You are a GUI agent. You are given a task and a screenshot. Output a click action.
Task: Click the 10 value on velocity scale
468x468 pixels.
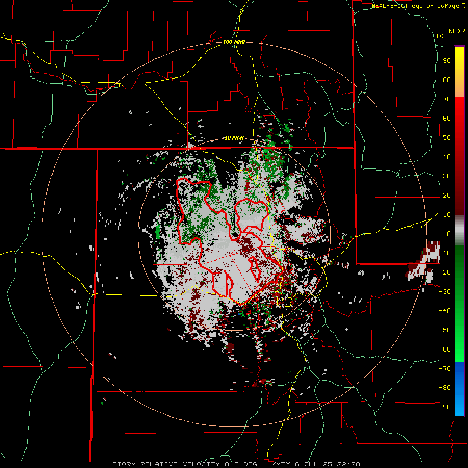447,215
